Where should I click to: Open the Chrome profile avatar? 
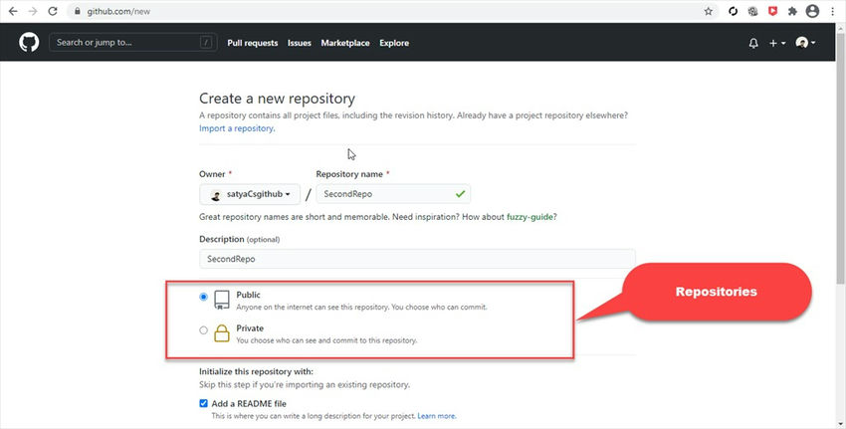812,11
